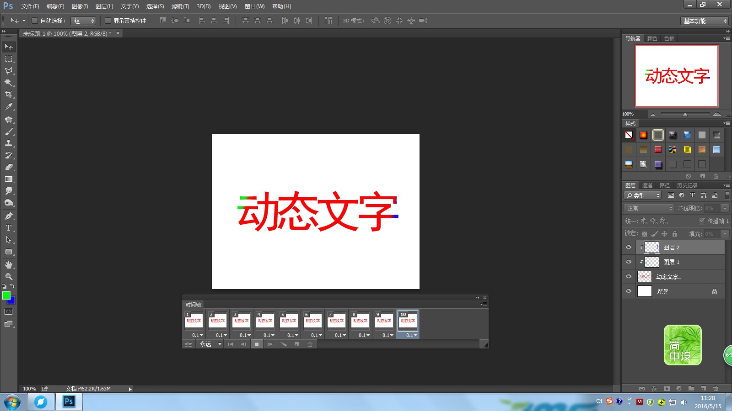The width and height of the screenshot is (732, 411).
Task: Select the Pen tool
Action: tap(9, 216)
